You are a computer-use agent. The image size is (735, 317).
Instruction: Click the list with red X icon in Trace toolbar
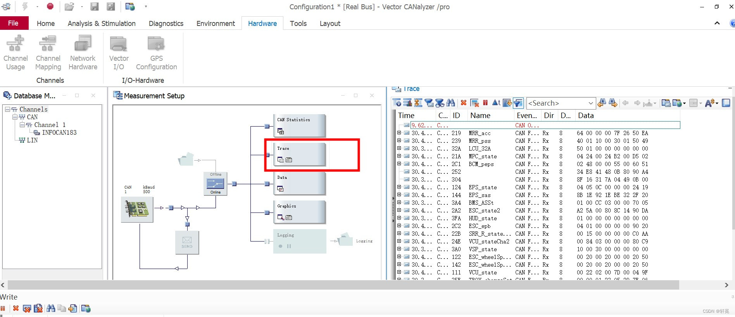coord(474,103)
